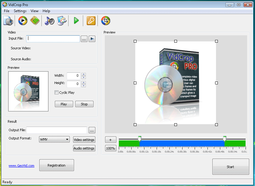This screenshot has width=255, height=186.
Task: Click the Width value field
Action: (73, 76)
